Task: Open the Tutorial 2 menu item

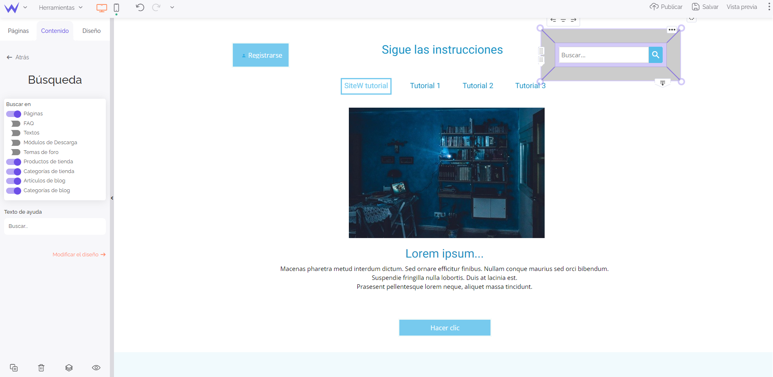Action: 478,86
